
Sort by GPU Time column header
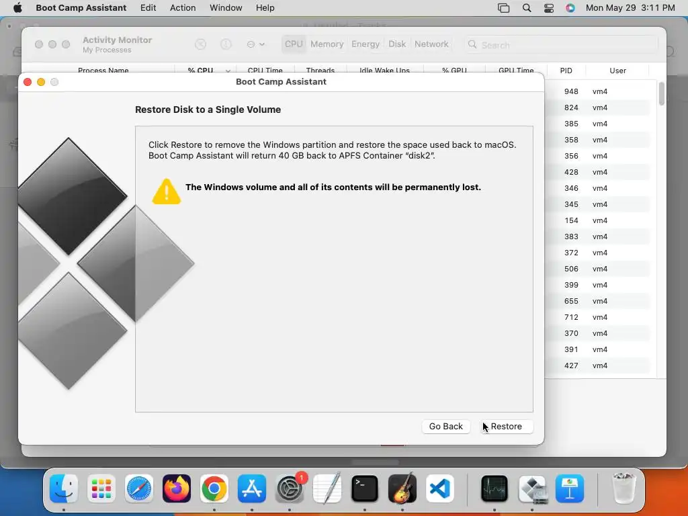coord(516,70)
